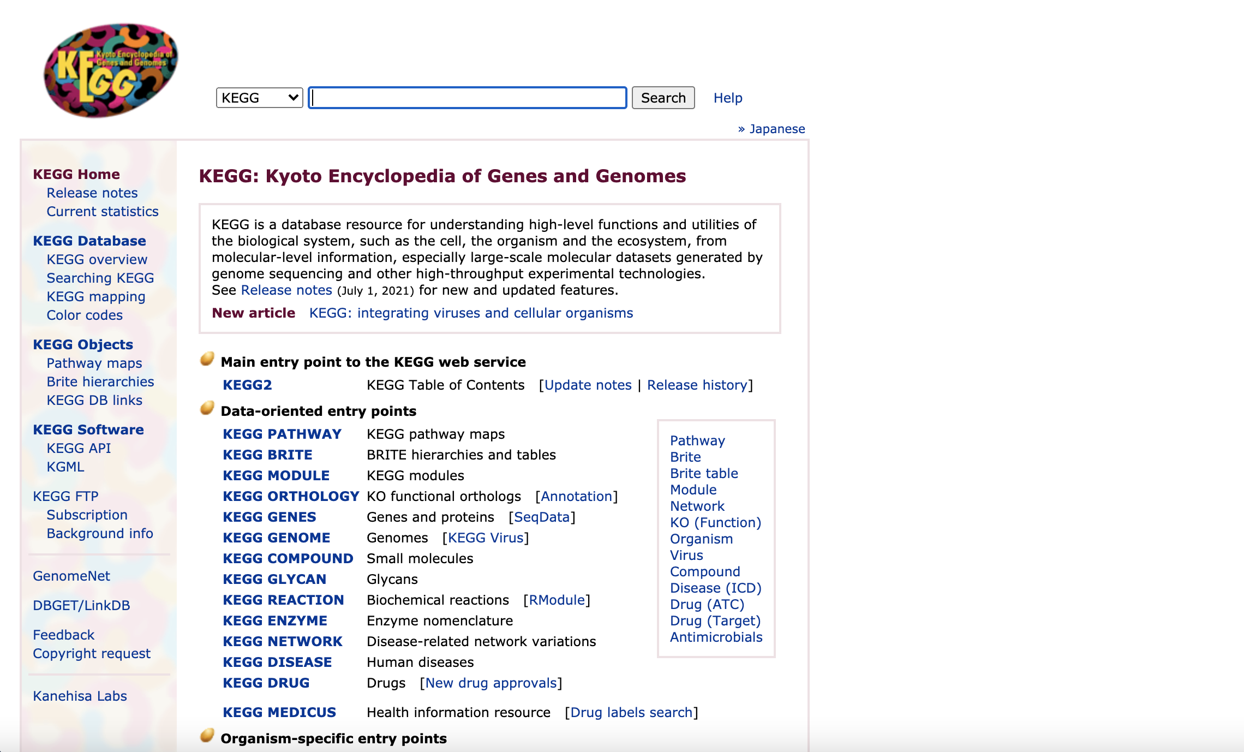This screenshot has width=1244, height=752.
Task: Open KEGG REACTION entry point
Action: point(283,600)
